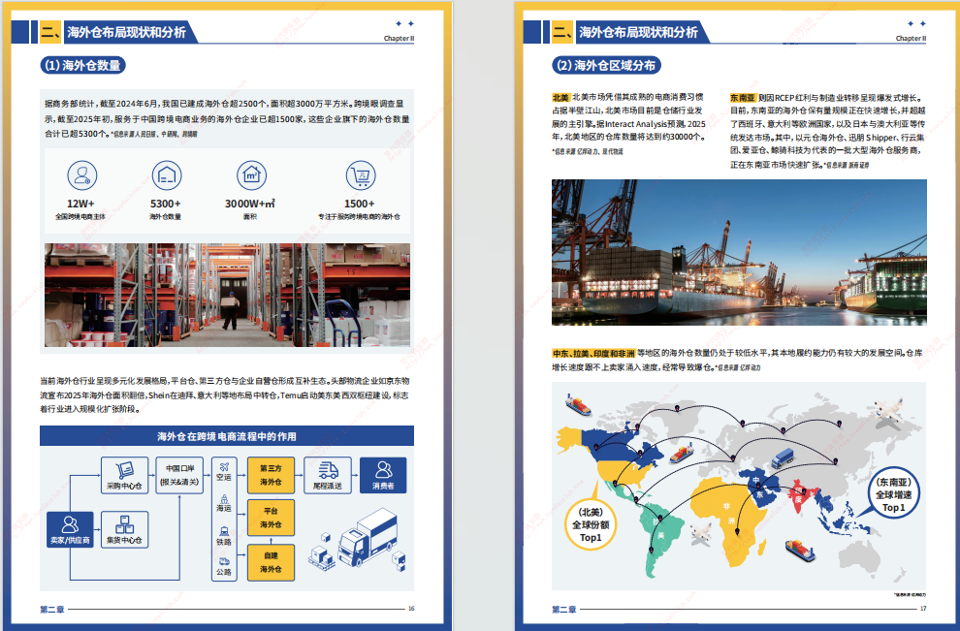Screen dimensions: 960x631
Task: Click the warehouse icon above 5300+
Action: 166,175
